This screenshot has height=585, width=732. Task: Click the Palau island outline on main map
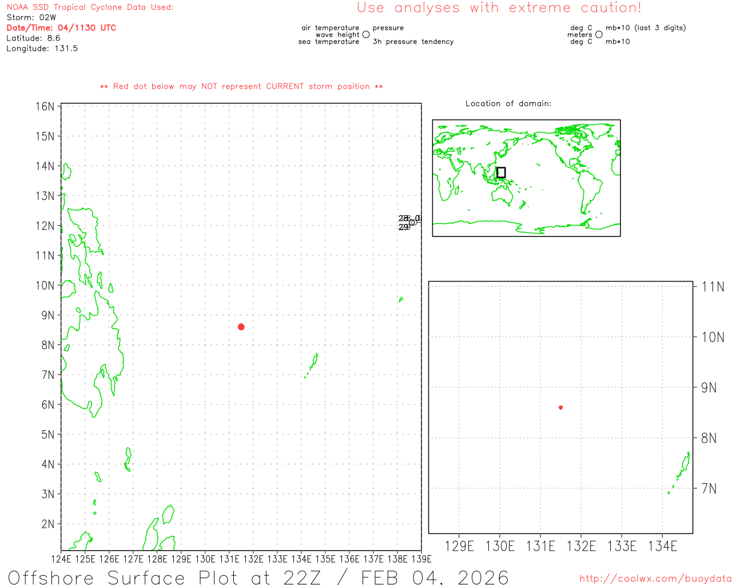[x=313, y=362]
